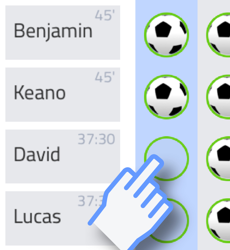Click David's soccer ball in the grey column
Image resolution: width=230 pixels, height=250 pixels.
coord(218,158)
